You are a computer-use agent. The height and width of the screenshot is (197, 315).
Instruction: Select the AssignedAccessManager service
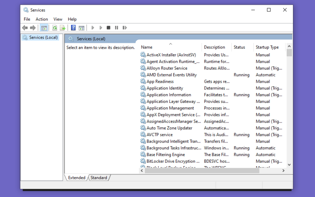click(x=174, y=121)
